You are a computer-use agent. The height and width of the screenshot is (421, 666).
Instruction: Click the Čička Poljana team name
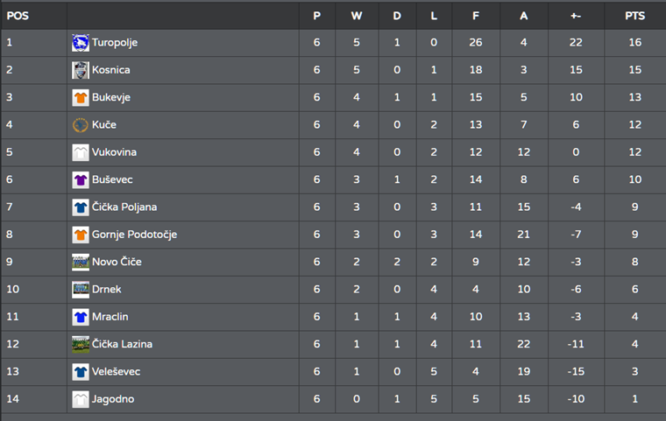click(124, 207)
